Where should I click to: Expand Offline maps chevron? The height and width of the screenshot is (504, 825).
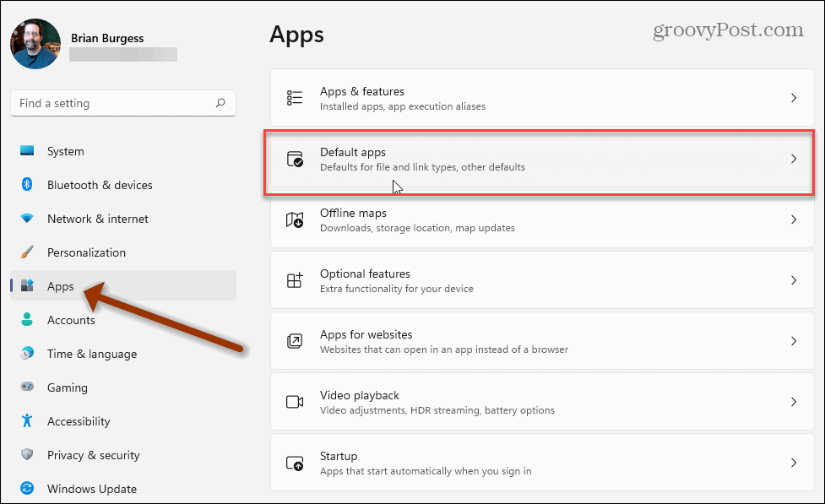coord(794,219)
